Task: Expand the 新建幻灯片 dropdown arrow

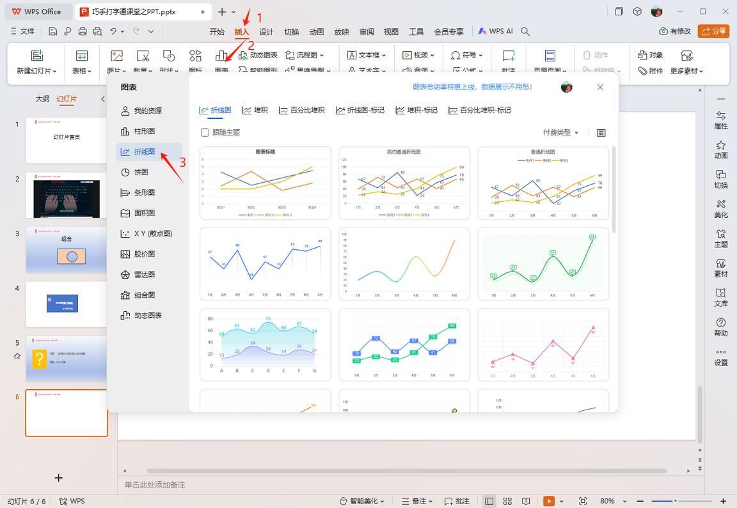Action: pyautogui.click(x=54, y=72)
